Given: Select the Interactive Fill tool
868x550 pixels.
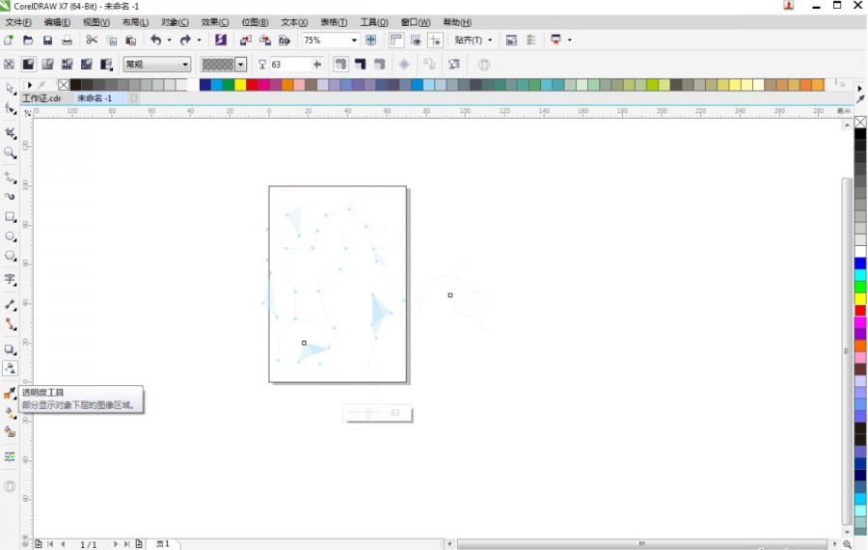Looking at the screenshot, I should coord(10,413).
